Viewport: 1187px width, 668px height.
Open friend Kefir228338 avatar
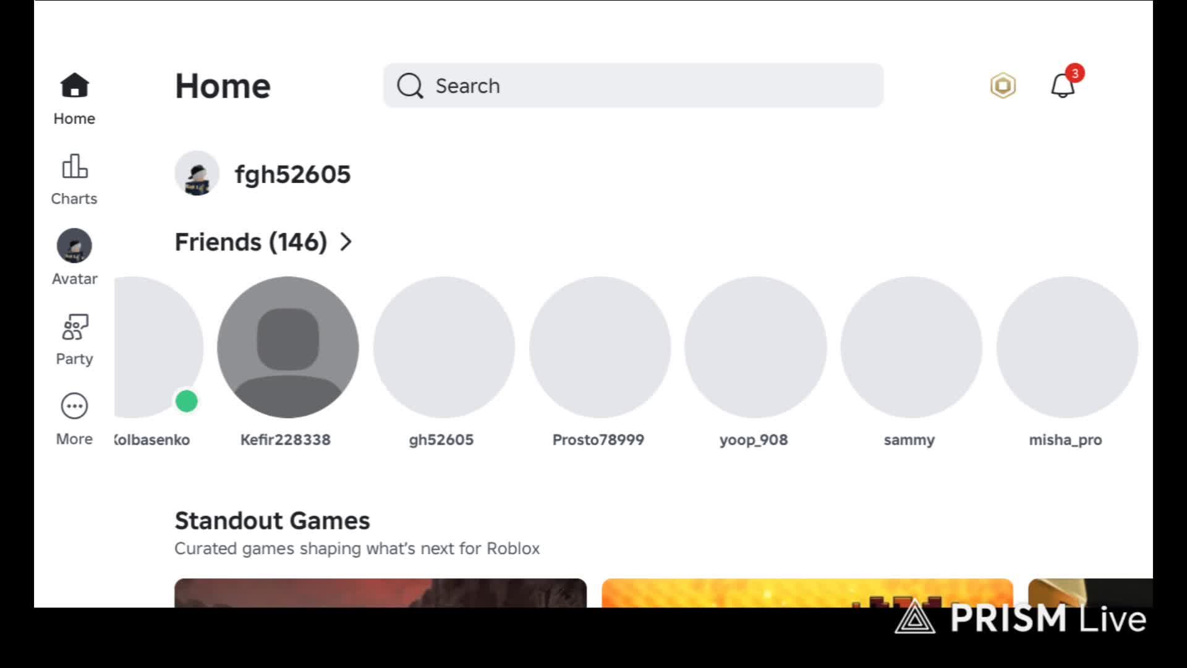click(x=287, y=347)
